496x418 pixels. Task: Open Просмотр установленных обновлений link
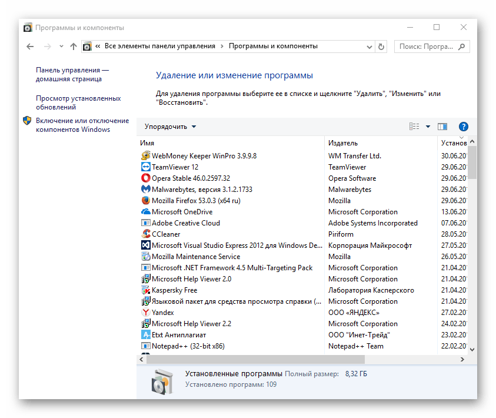pyautogui.click(x=78, y=103)
